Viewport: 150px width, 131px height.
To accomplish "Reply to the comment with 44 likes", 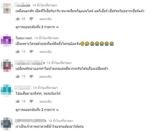I will [46, 19].
